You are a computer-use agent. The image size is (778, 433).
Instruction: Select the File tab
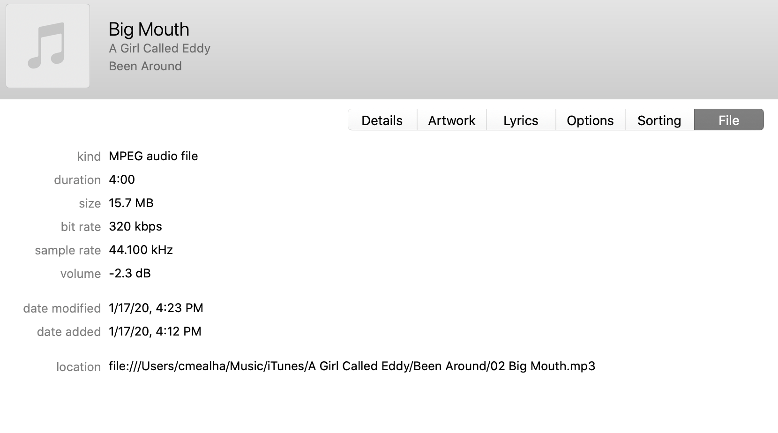click(729, 120)
